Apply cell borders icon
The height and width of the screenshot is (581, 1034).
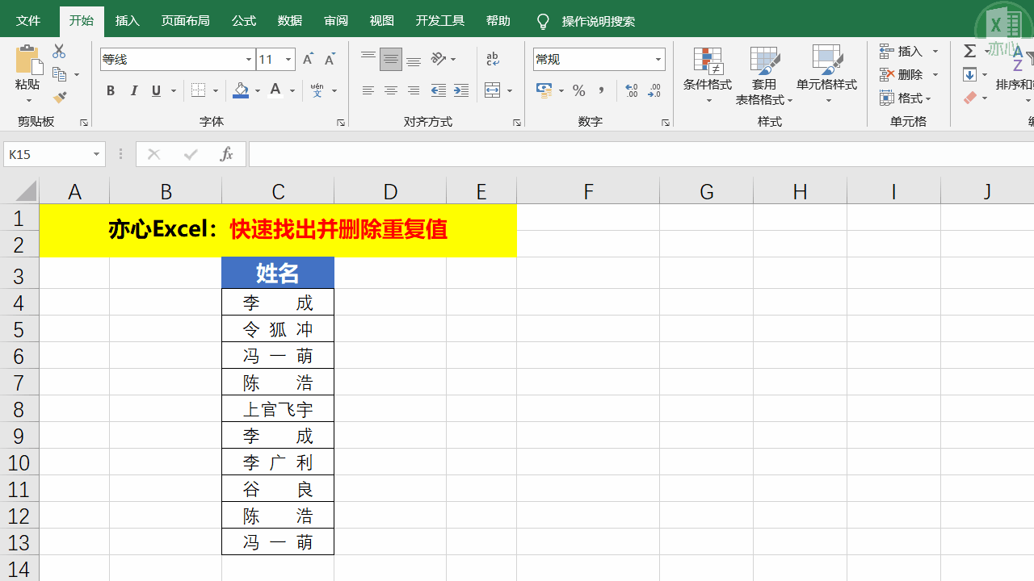[198, 90]
